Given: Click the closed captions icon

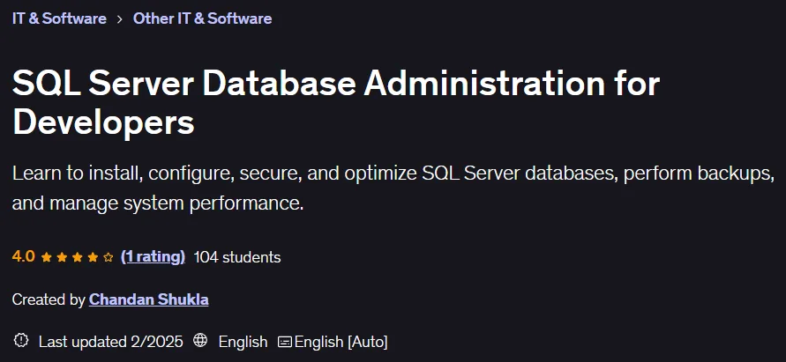Looking at the screenshot, I should (x=285, y=342).
